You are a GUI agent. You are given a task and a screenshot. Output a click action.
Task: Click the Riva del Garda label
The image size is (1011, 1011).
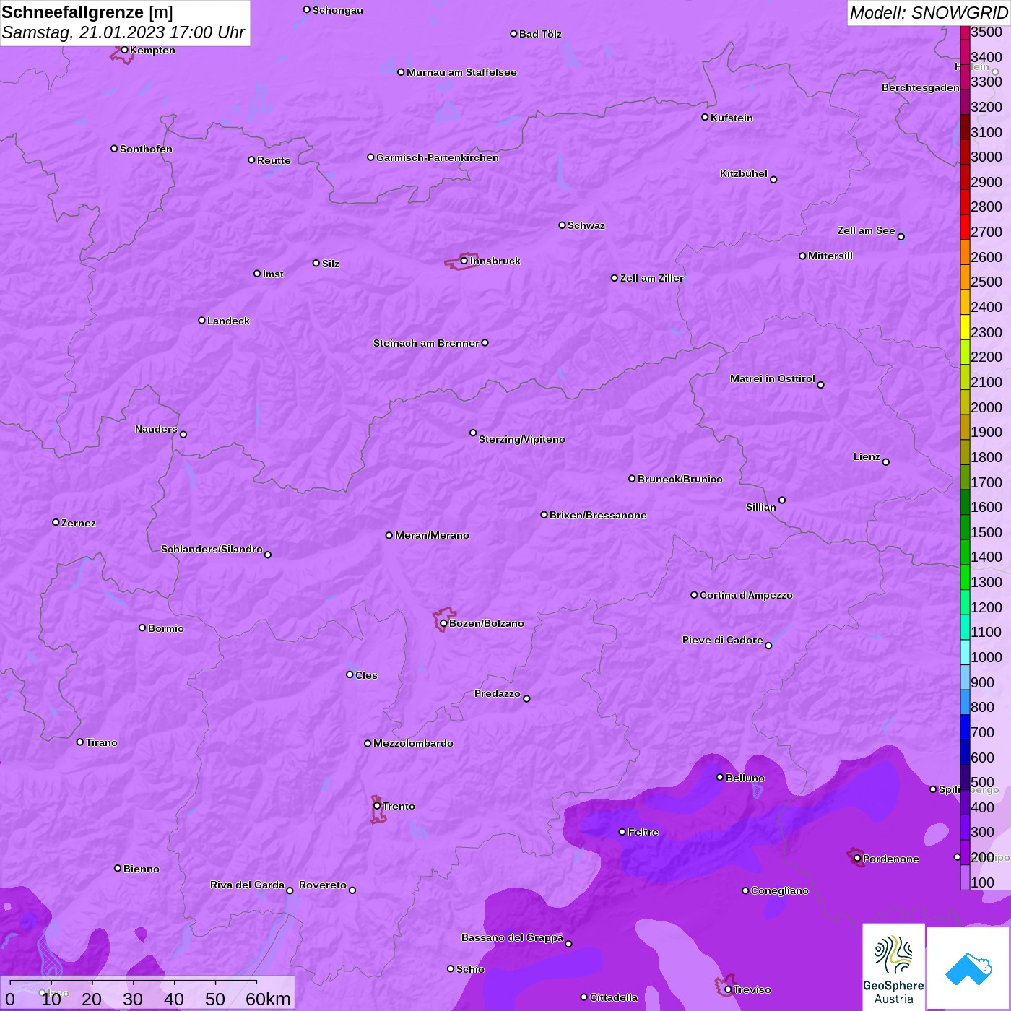click(247, 885)
